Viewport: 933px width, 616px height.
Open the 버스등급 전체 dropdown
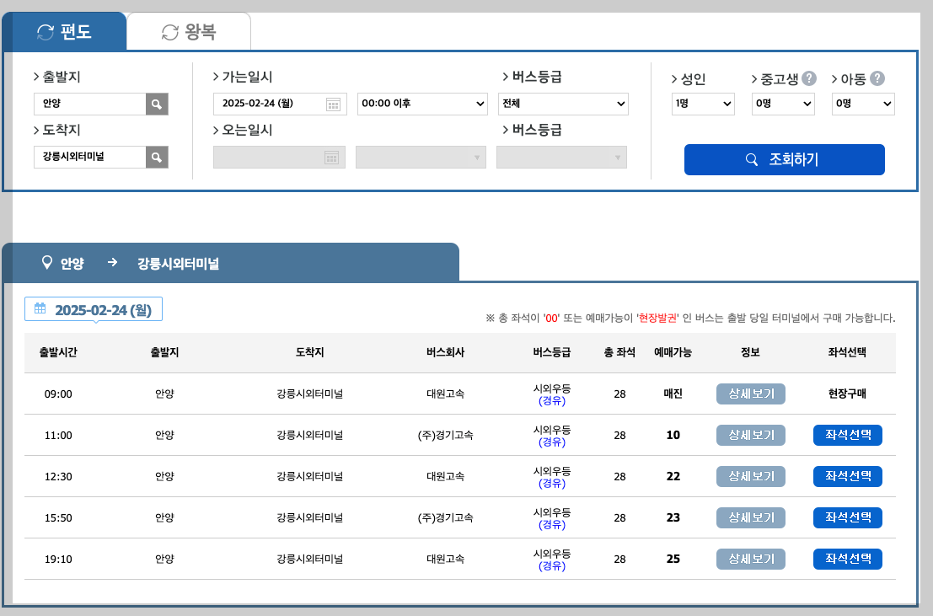pyautogui.click(x=563, y=104)
